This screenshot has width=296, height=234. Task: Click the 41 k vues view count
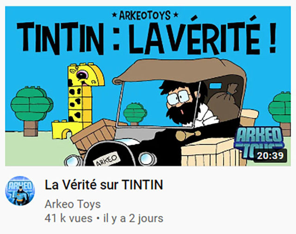coord(68,219)
